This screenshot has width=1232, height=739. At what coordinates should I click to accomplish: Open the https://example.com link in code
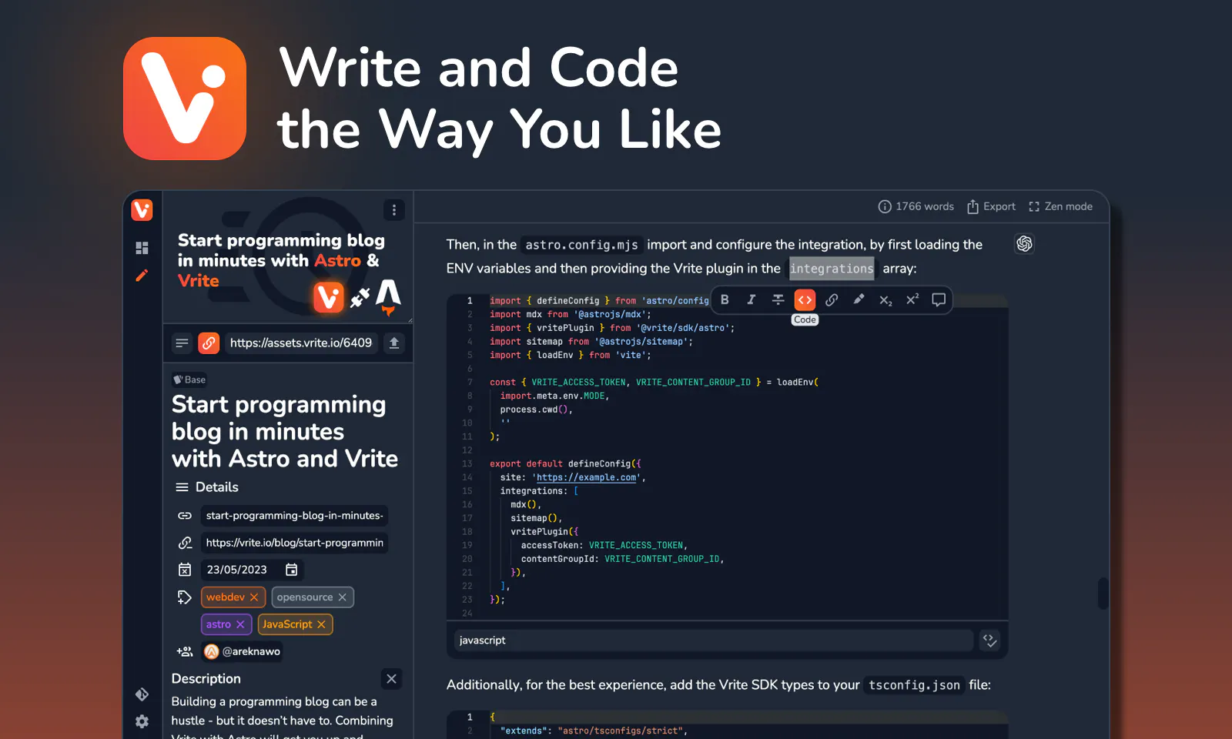[x=587, y=477]
